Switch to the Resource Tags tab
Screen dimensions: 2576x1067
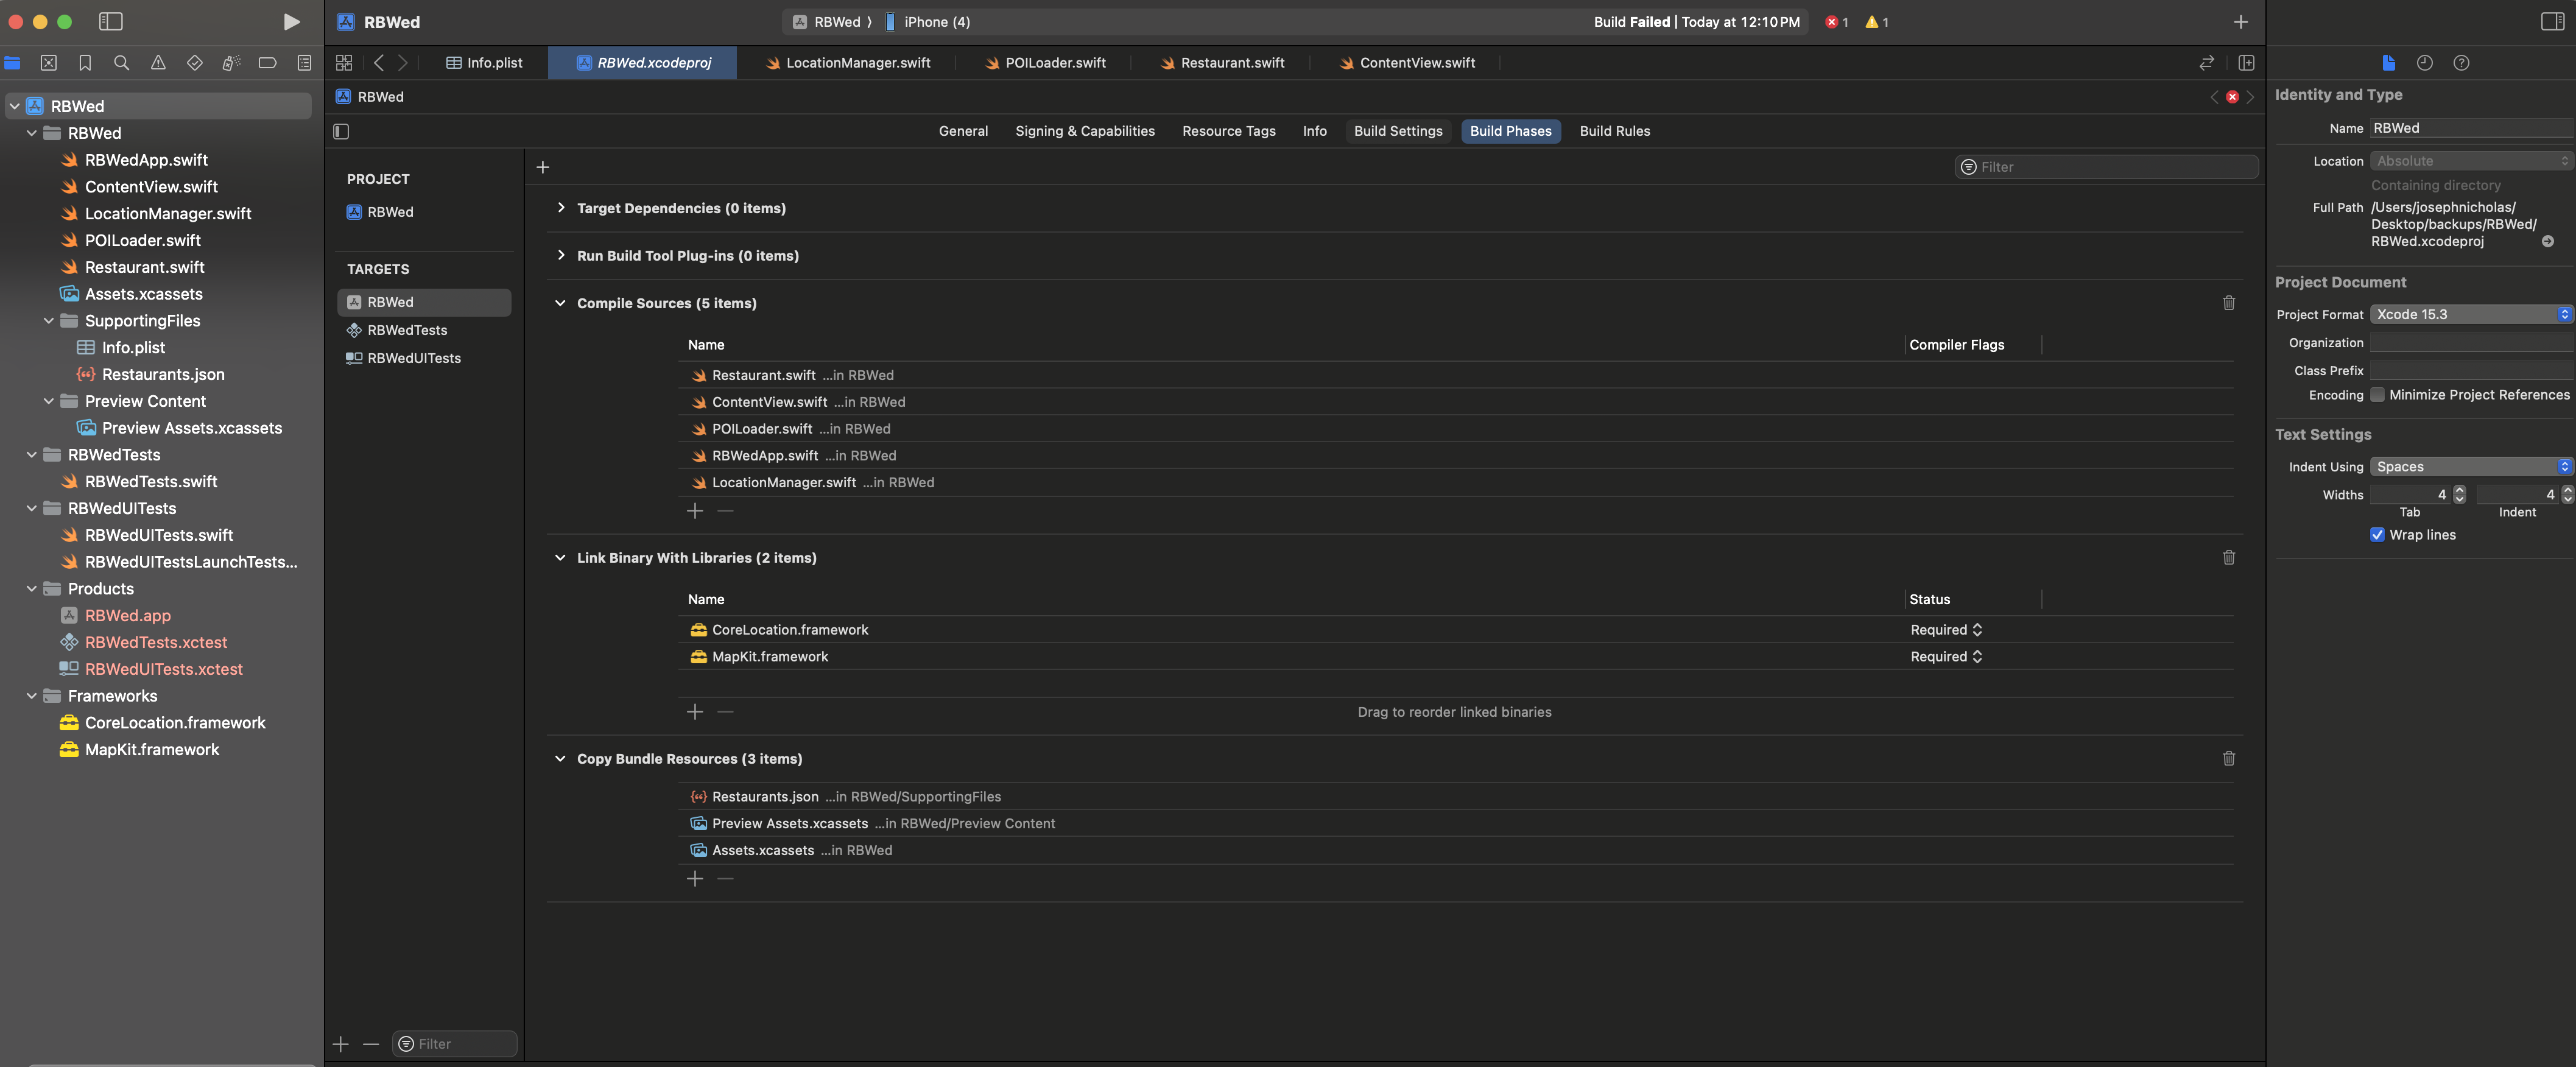pos(1228,131)
